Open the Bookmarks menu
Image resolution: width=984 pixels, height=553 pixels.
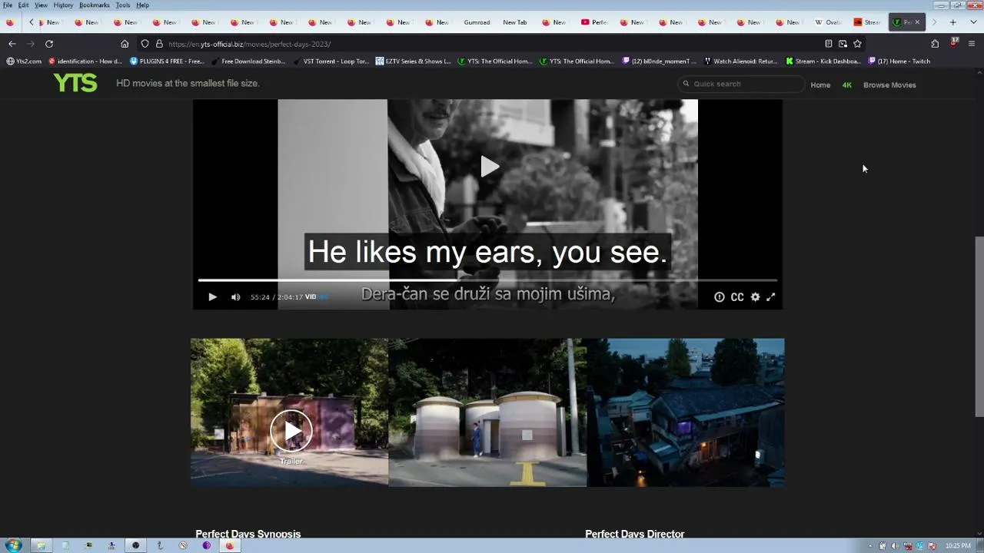tap(95, 5)
